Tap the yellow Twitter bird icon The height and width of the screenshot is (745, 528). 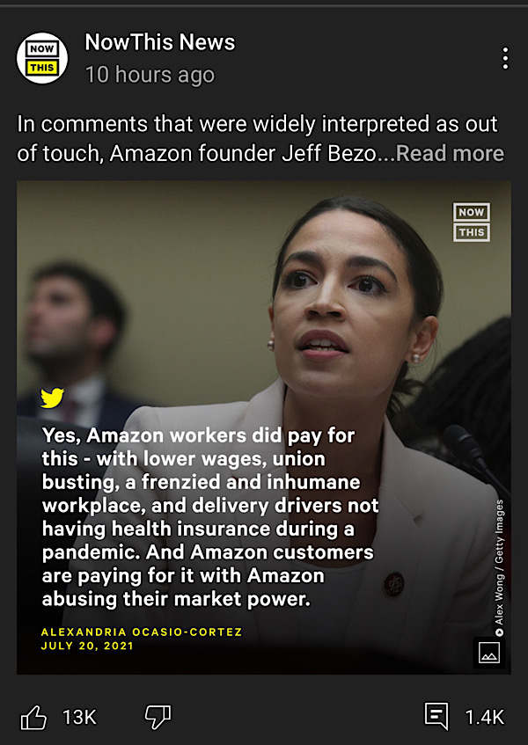[x=52, y=398]
